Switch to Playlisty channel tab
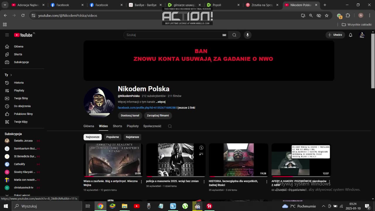 click(x=133, y=126)
